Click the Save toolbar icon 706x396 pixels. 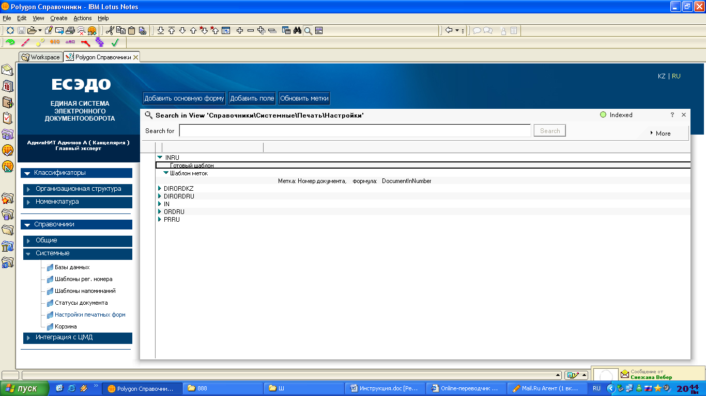pos(21,30)
